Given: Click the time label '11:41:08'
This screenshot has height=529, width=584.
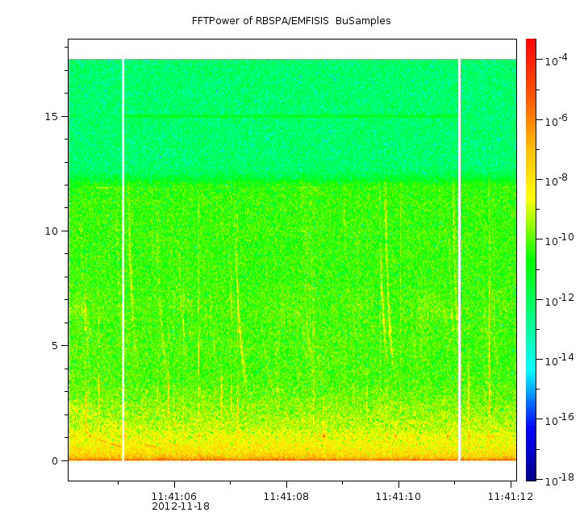Looking at the screenshot, I should (x=286, y=497).
